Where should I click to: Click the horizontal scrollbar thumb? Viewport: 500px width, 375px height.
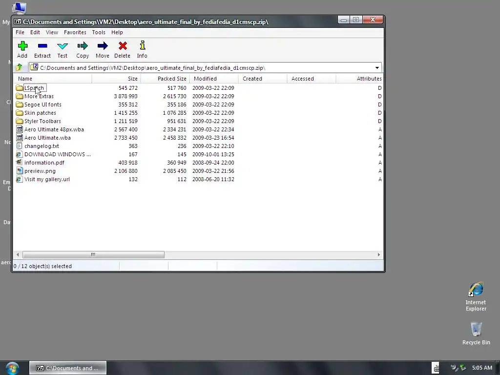point(93,254)
